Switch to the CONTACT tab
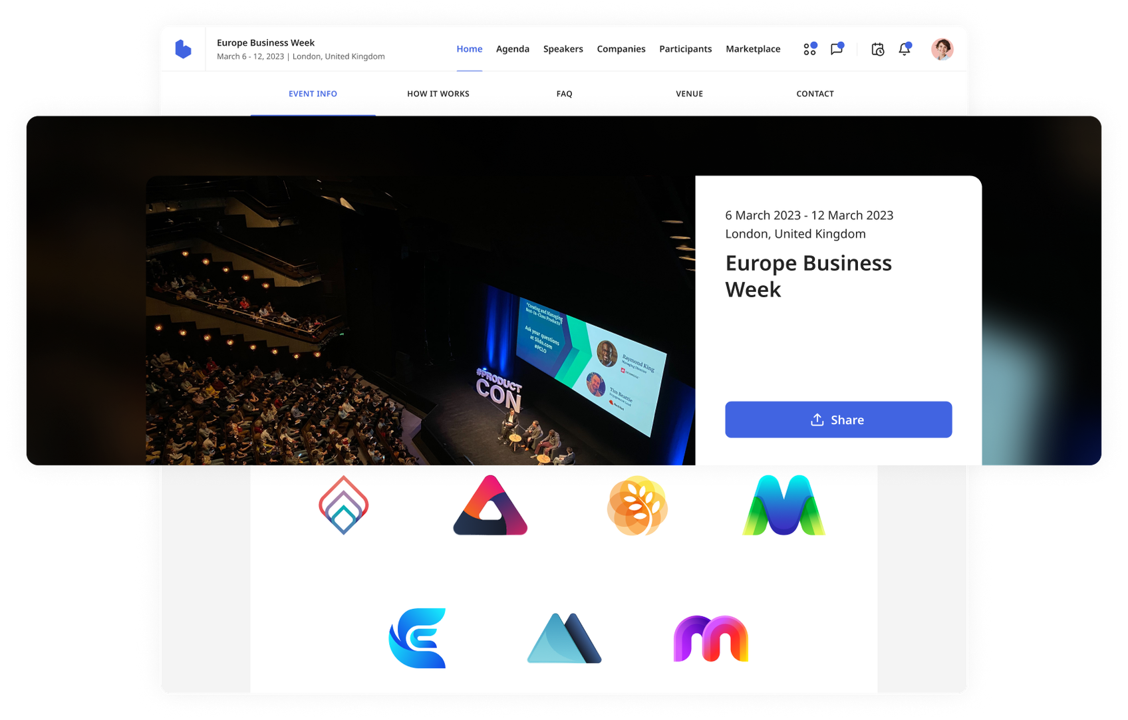 [815, 94]
